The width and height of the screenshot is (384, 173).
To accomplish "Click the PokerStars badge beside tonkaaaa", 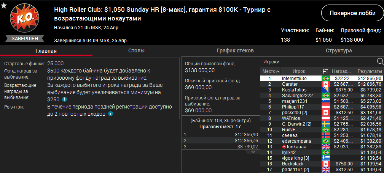I will [x=284, y=146].
